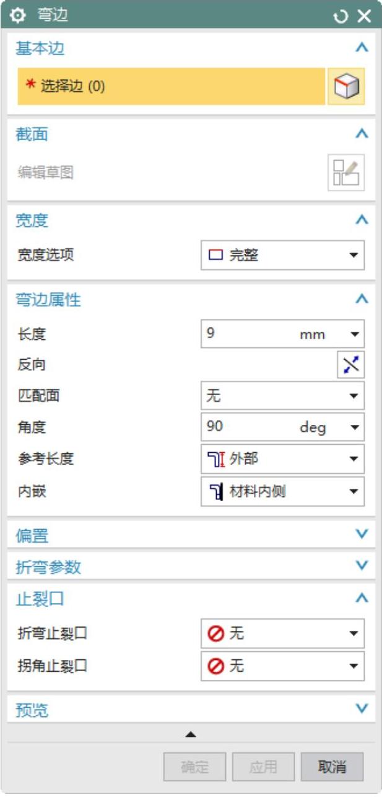Open the 参考长度 dropdown showing 外部
Screen dimensions: 382x797
tap(282, 459)
